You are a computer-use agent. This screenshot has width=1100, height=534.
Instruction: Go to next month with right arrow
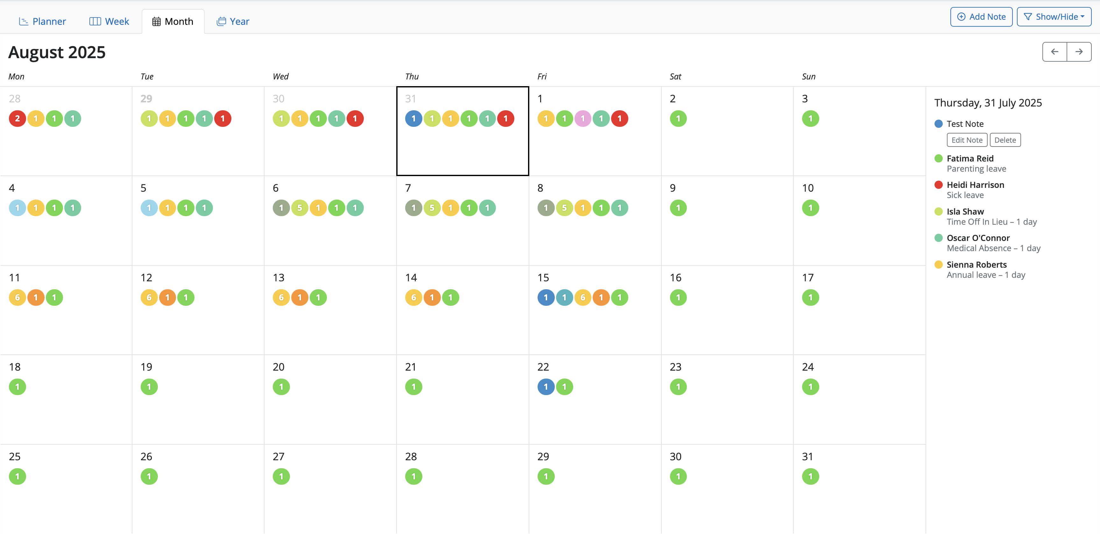coord(1079,51)
